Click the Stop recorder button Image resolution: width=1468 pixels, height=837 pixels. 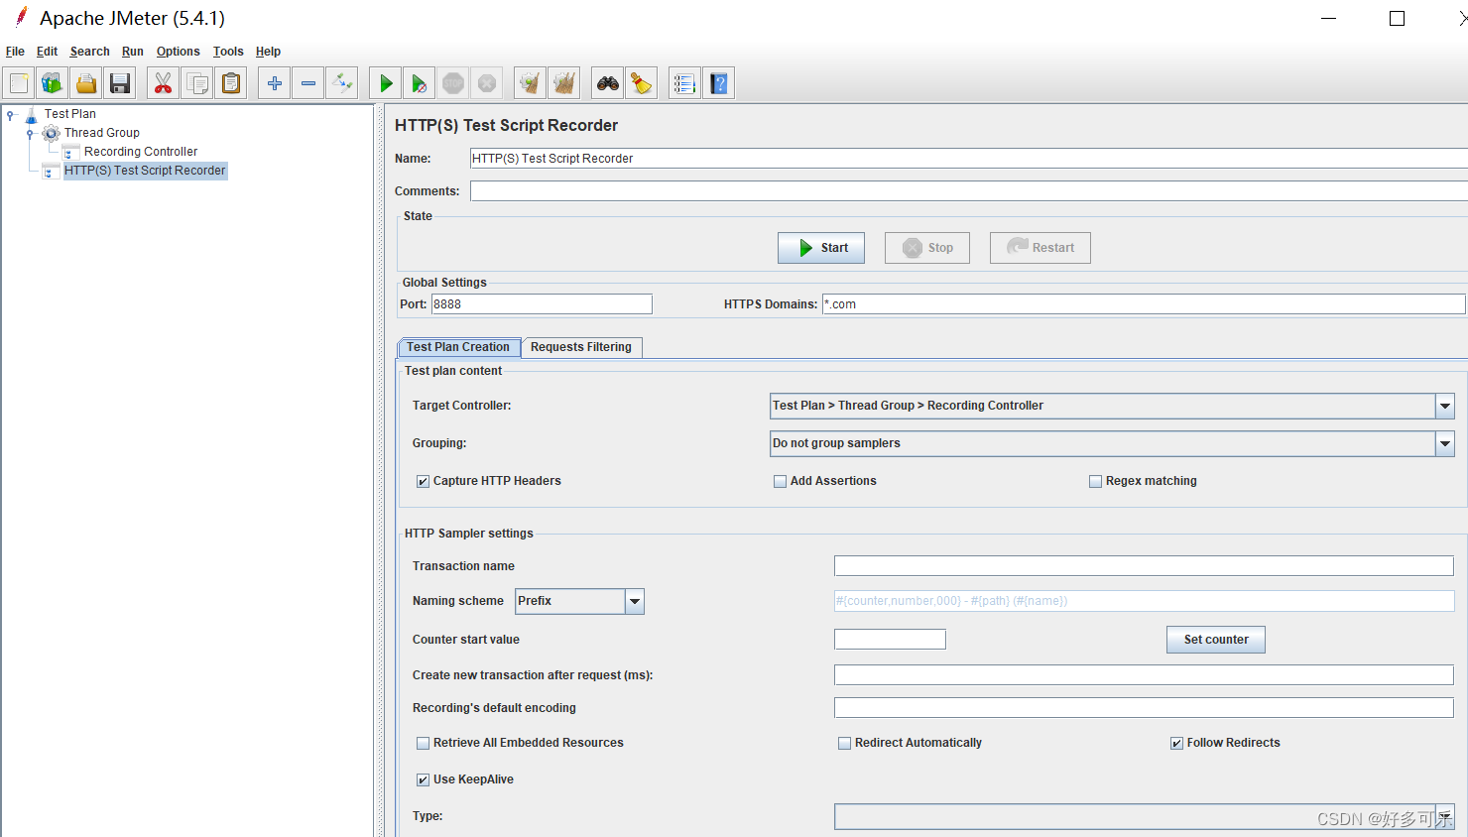click(x=927, y=248)
